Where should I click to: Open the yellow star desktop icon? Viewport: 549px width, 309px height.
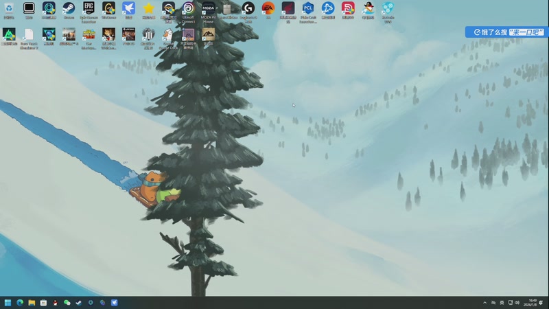tap(148, 10)
